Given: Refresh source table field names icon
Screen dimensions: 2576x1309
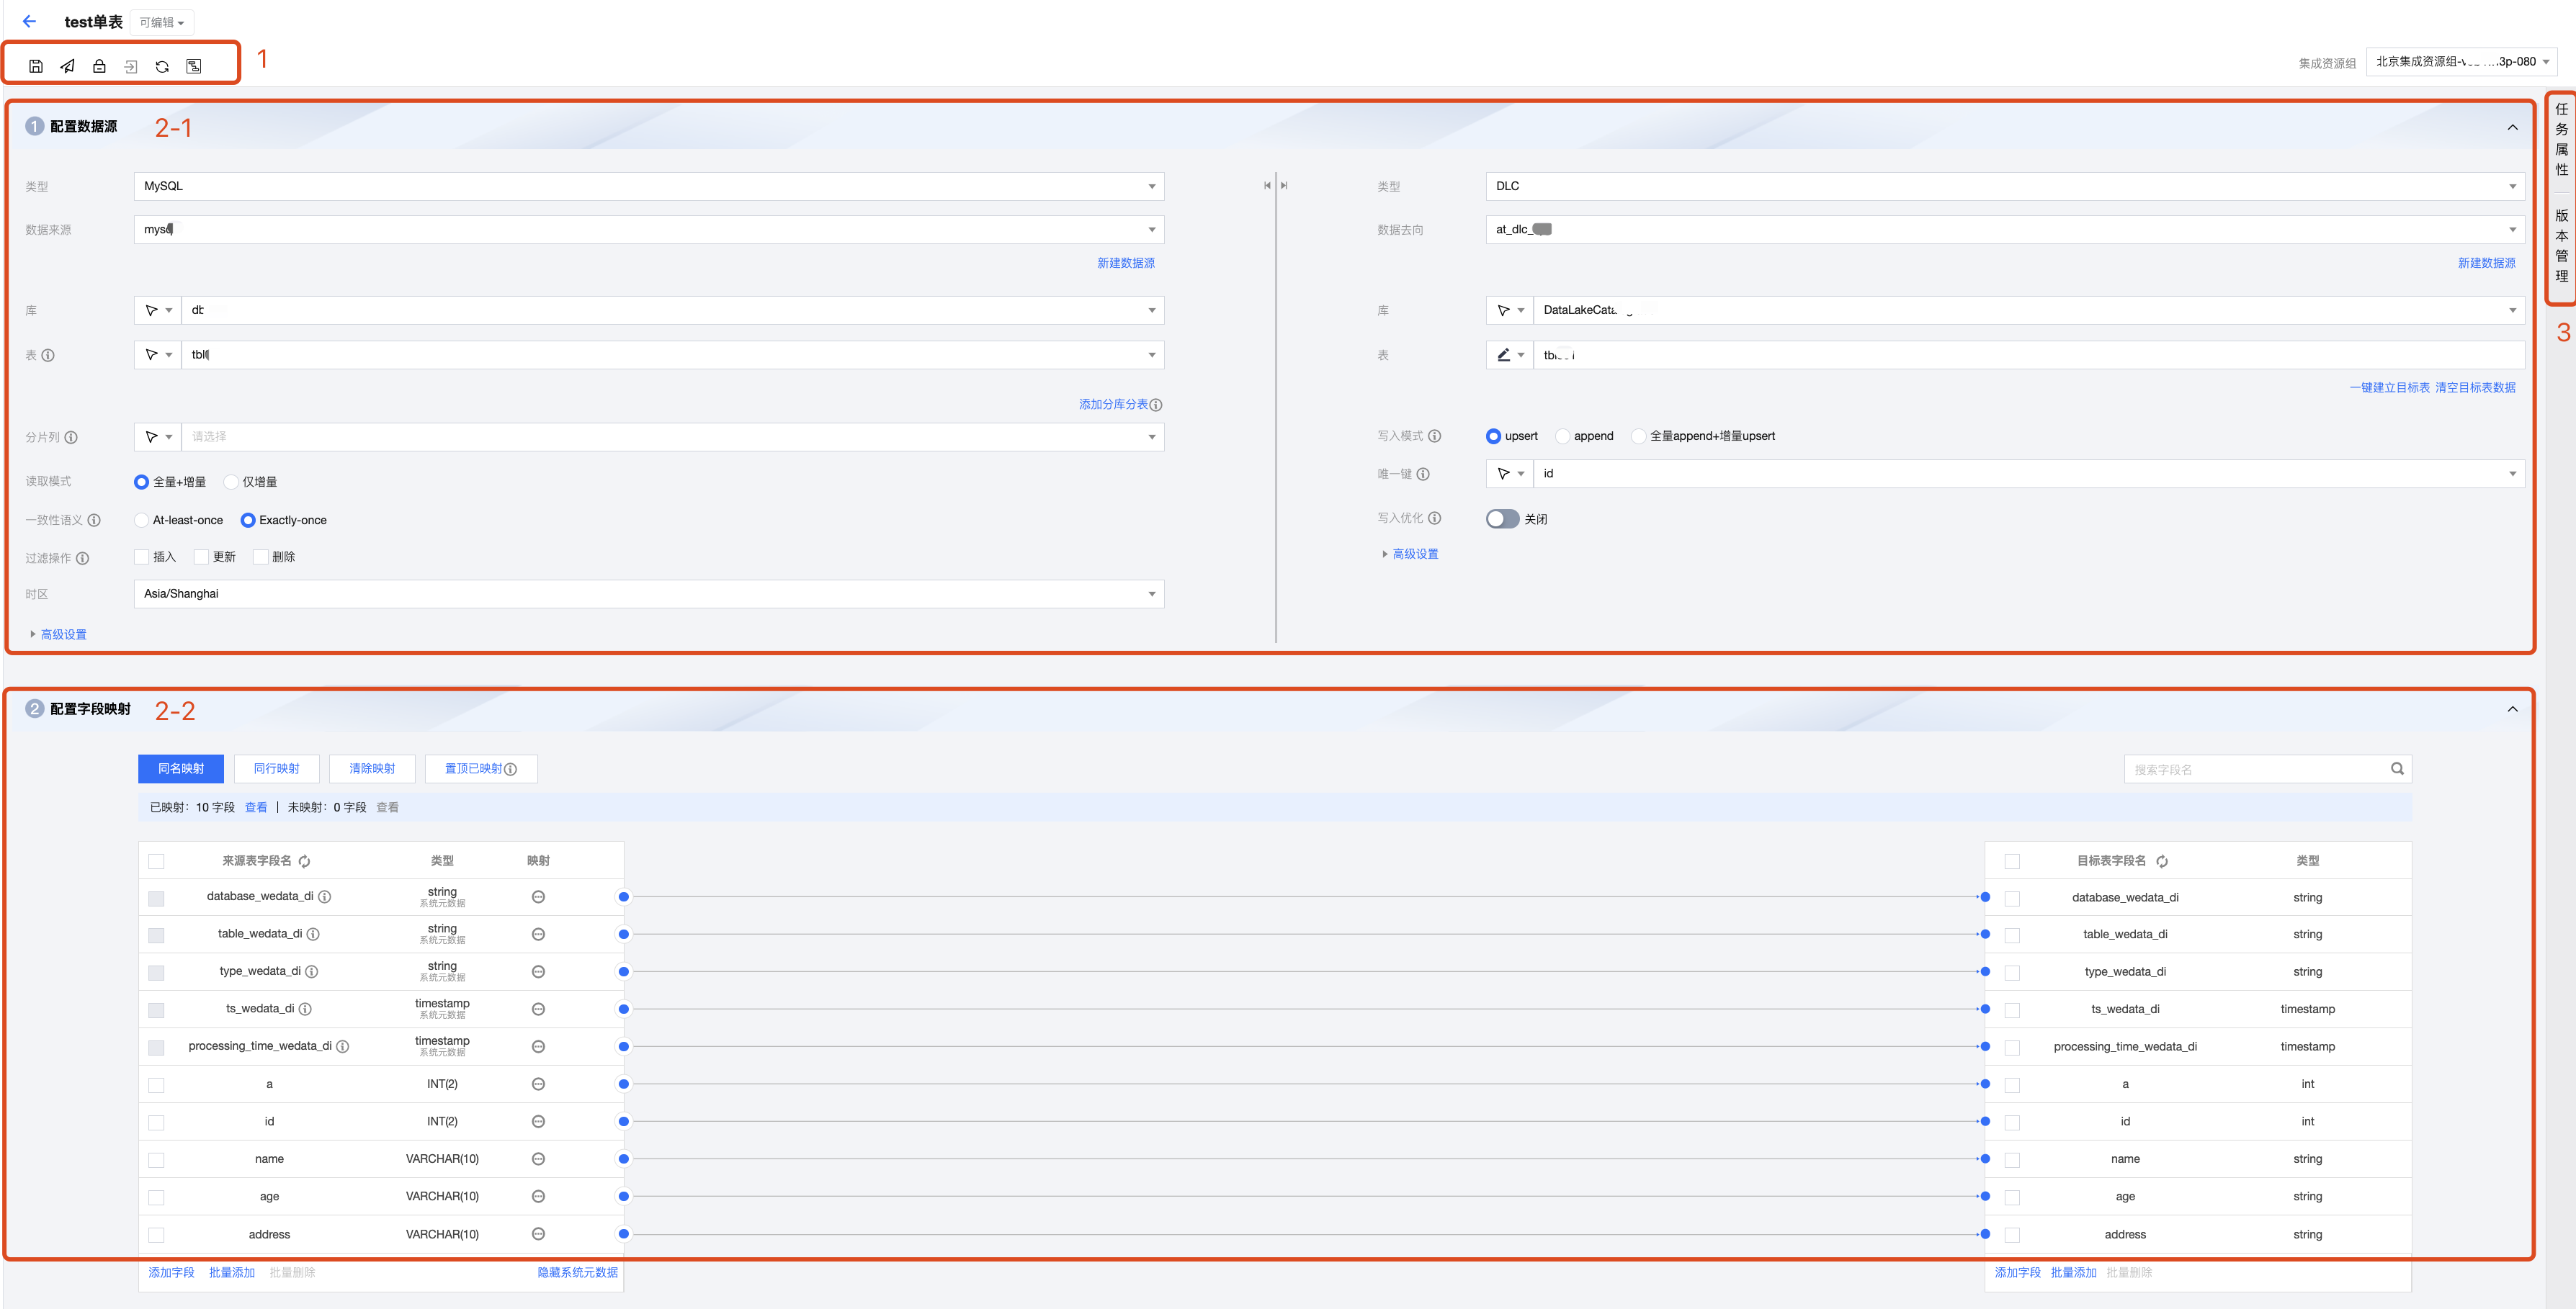Looking at the screenshot, I should tap(305, 861).
